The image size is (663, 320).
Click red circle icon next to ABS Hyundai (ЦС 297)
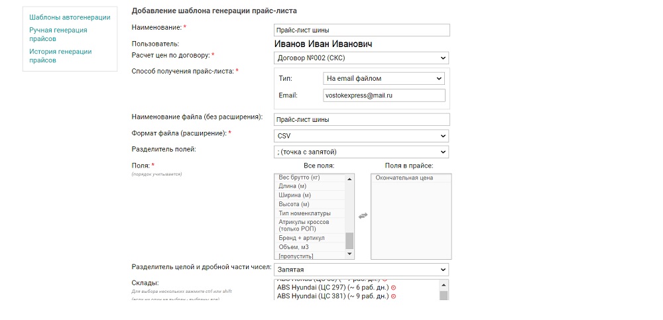click(393, 288)
